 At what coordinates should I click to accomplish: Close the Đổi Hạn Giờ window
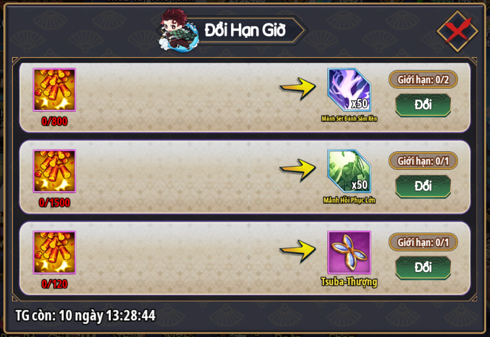[457, 31]
